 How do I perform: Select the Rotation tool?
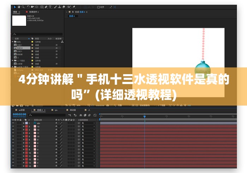point(28,7)
